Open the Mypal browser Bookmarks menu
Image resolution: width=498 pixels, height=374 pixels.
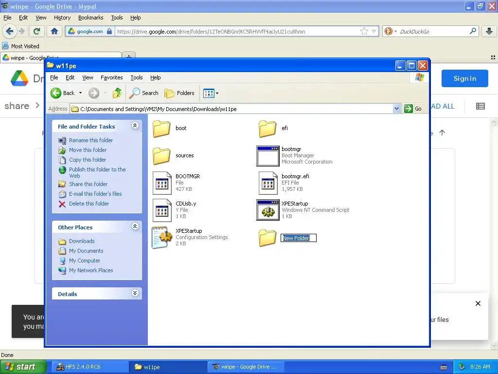click(90, 18)
